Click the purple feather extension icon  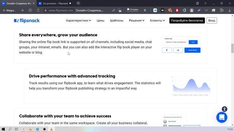pos(199,10)
